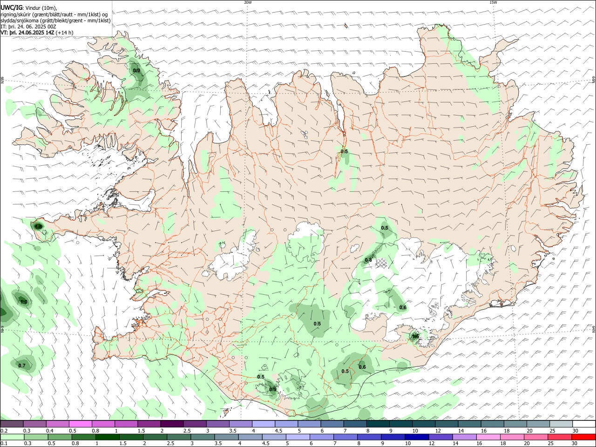Click the snow legend swatch for 14–16
Image resolution: width=596 pixels, height=447 pixels.
coord(469,424)
